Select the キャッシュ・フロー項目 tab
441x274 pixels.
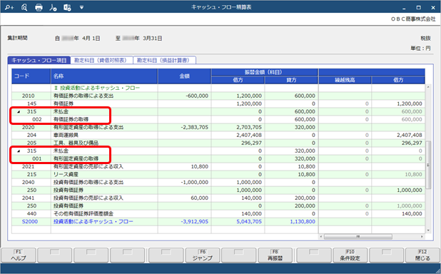point(39,60)
